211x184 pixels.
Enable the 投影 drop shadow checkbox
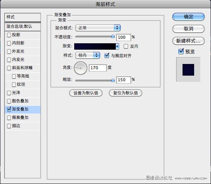[x=9, y=35]
